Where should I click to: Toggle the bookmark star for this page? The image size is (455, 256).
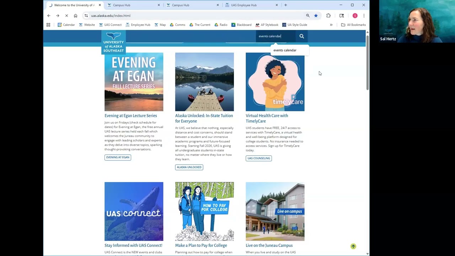(x=316, y=16)
